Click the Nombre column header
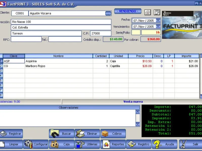Viewport: 202px width, 151px height. click(x=59, y=56)
